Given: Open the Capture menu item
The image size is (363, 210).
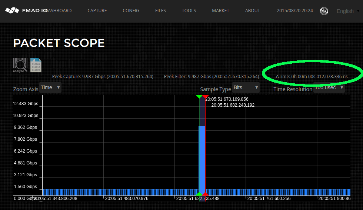Looking at the screenshot, I should (97, 11).
